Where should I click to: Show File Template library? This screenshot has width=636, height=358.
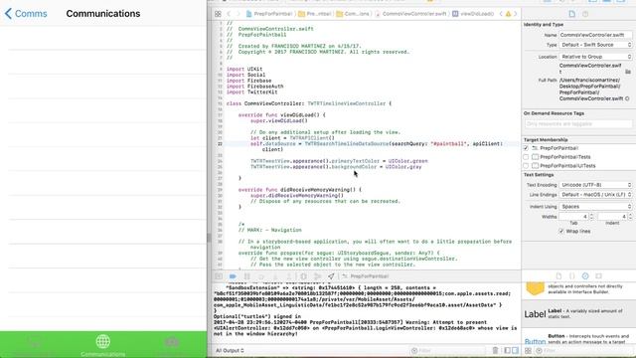pos(558,276)
